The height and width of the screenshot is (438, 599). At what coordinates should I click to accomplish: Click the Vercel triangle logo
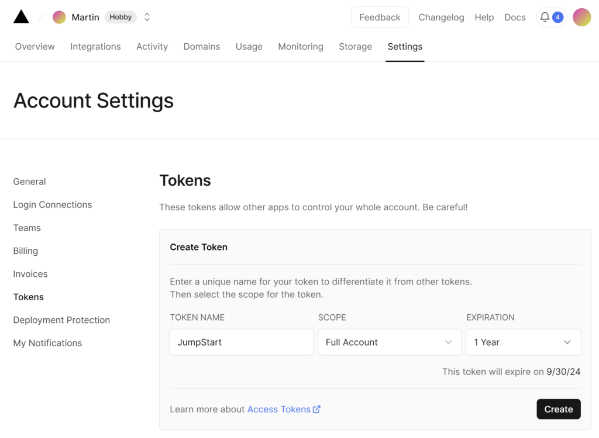(x=21, y=16)
